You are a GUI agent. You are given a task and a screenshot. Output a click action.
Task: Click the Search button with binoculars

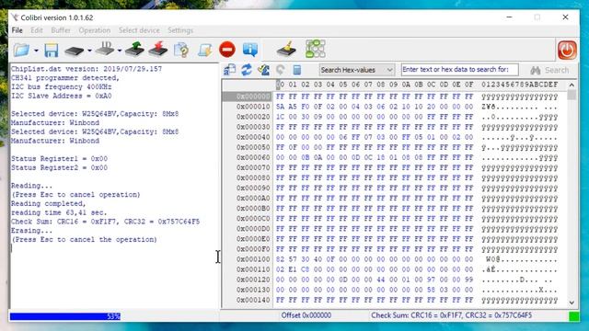coord(549,70)
